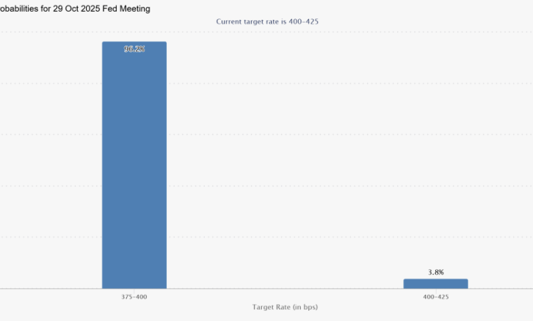Click the 400-425 x-axis category label
Image resolution: width=533 pixels, height=321 pixels.
point(435,297)
